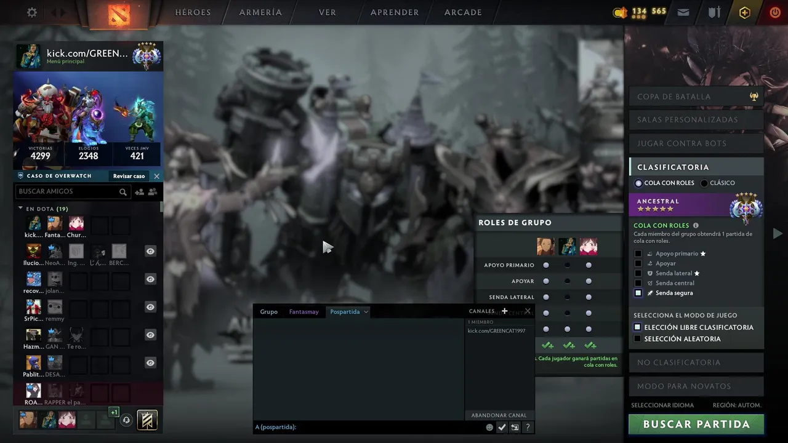This screenshot has height=443, width=788.
Task: Click the Dota 2 logo home button
Action: tap(119, 14)
